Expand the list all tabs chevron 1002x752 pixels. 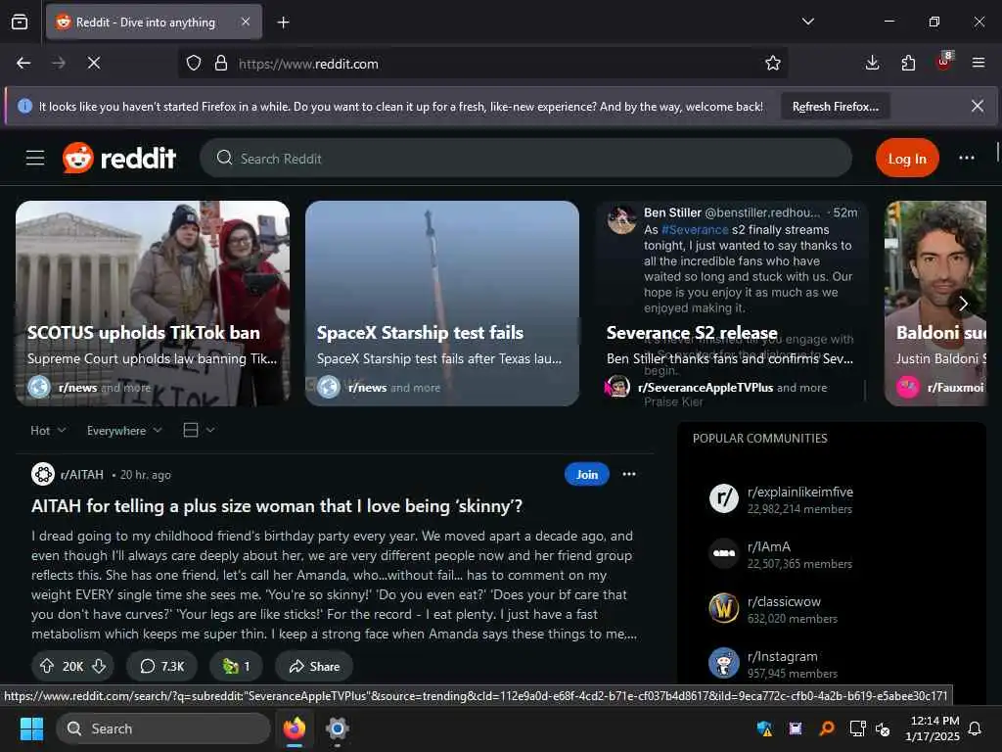807,22
